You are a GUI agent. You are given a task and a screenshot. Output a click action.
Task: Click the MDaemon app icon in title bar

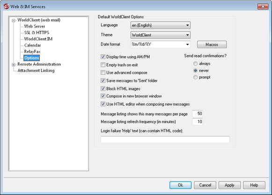(6, 7)
